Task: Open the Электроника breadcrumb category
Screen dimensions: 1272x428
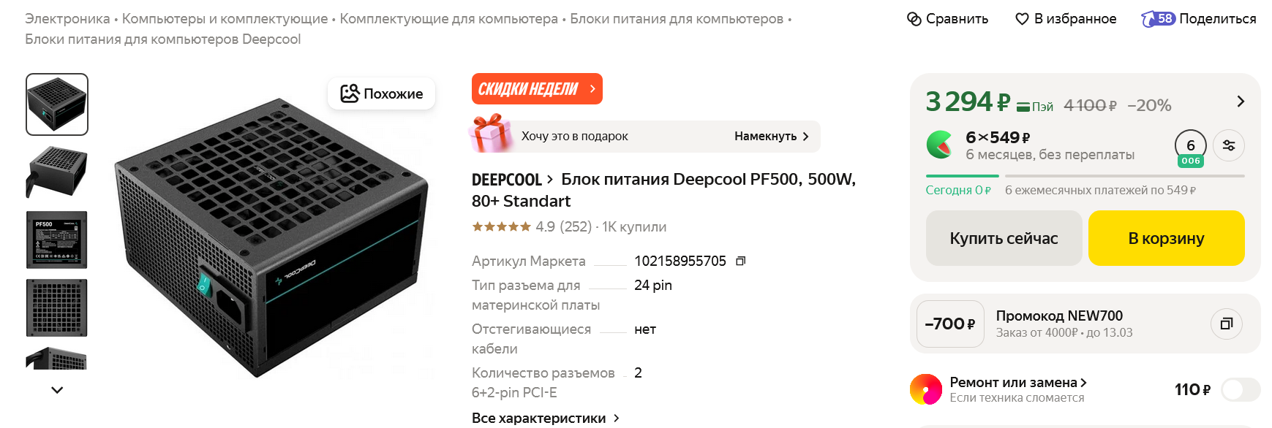Action: click(x=67, y=19)
